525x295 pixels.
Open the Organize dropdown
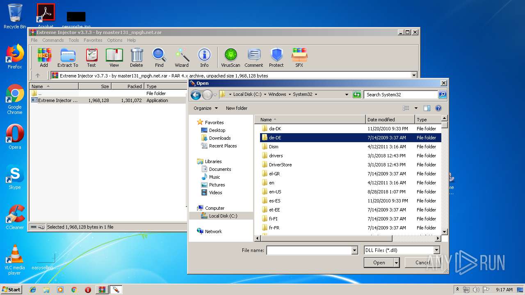click(205, 108)
